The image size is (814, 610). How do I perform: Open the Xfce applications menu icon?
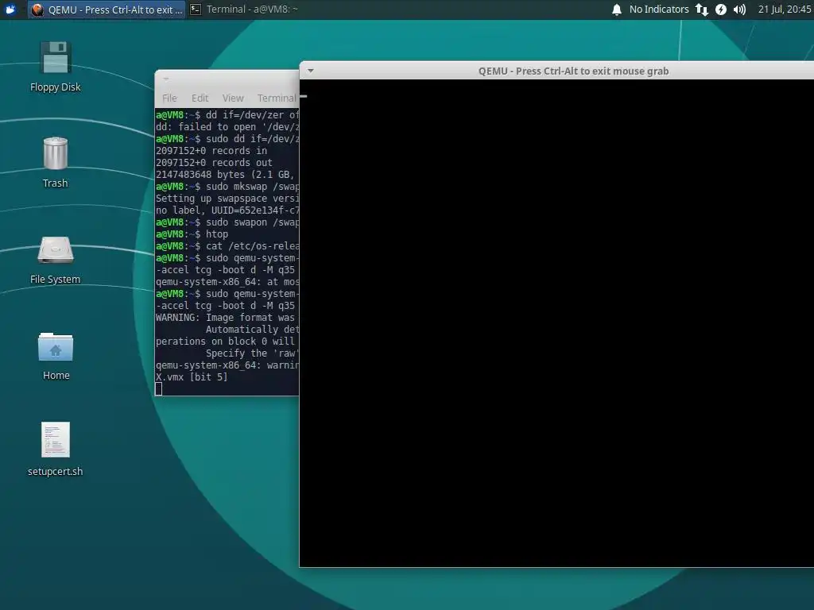pyautogui.click(x=10, y=10)
